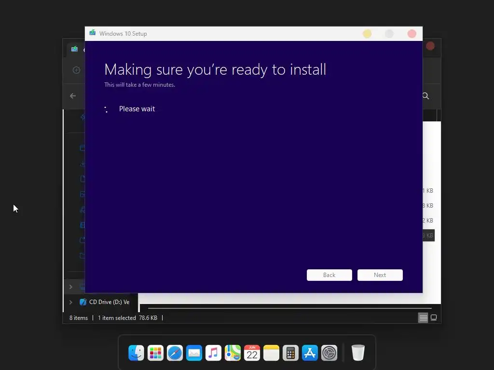Open Mail from the dock

pyautogui.click(x=194, y=353)
